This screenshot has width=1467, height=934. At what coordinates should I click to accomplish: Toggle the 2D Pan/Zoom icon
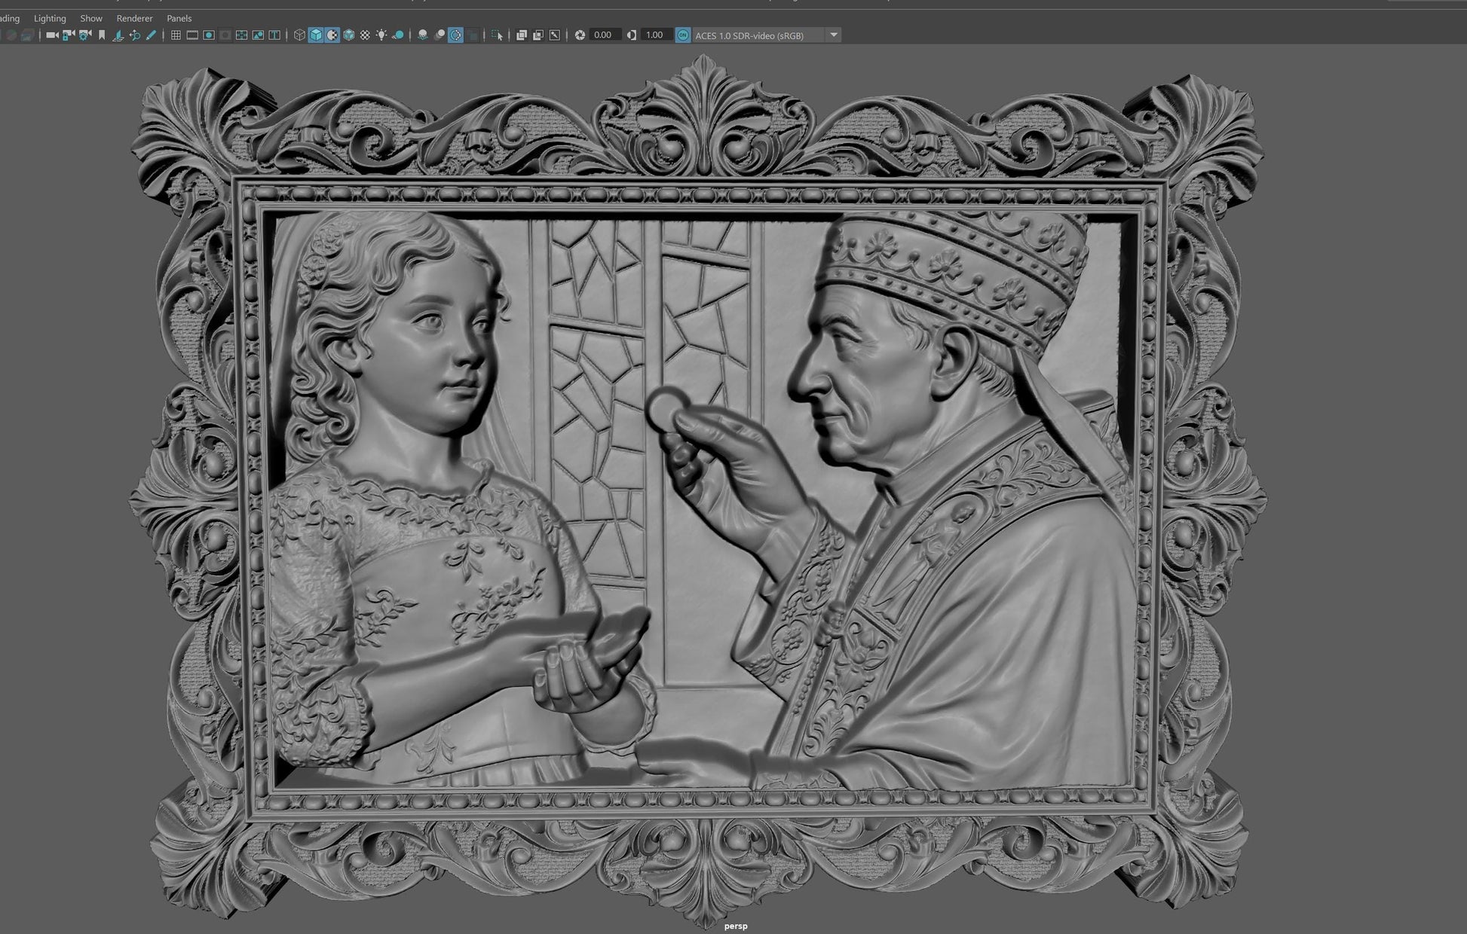(135, 35)
